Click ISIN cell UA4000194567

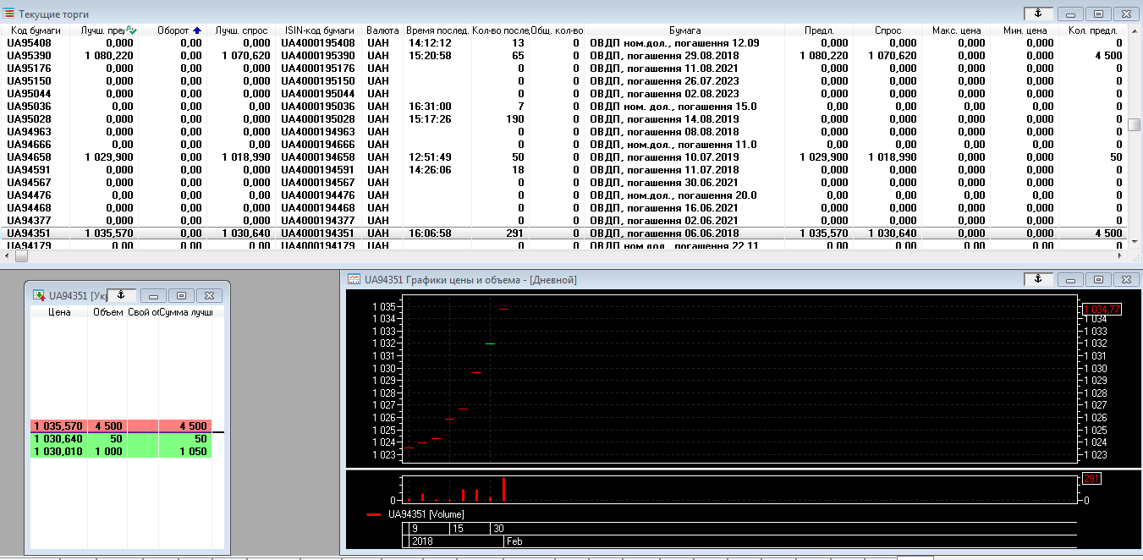coord(320,182)
